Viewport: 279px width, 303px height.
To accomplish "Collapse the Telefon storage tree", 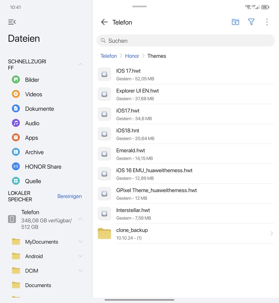I will point(80,219).
